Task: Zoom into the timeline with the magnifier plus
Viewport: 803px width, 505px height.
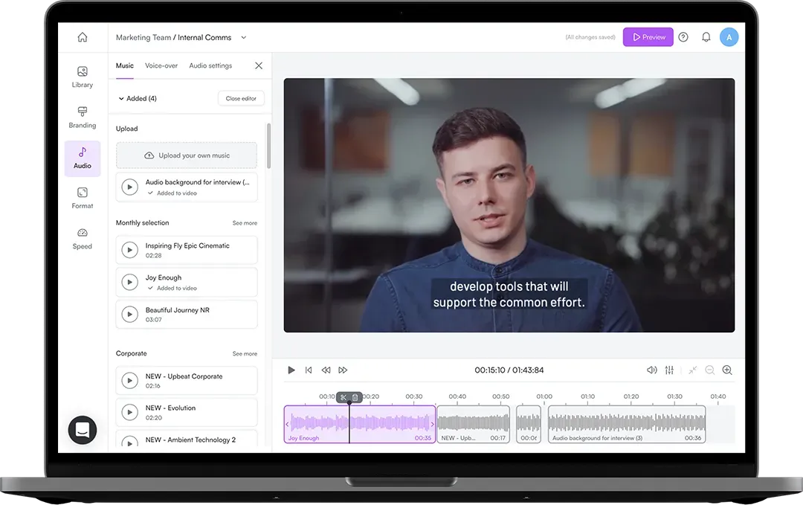Action: [x=726, y=370]
